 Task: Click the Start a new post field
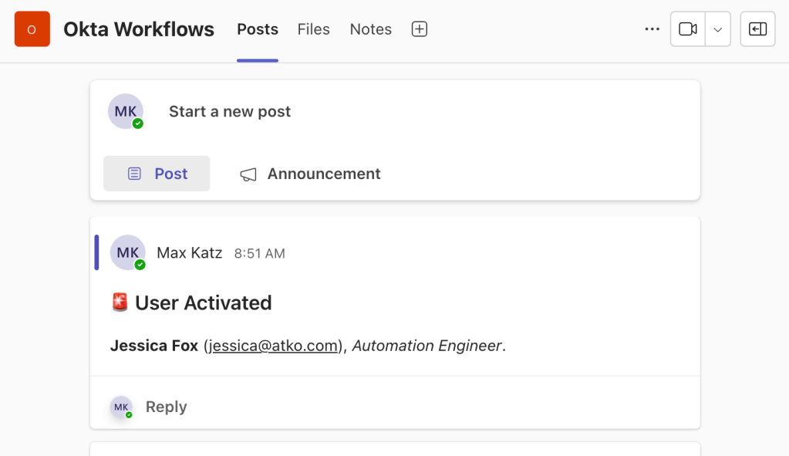point(230,112)
